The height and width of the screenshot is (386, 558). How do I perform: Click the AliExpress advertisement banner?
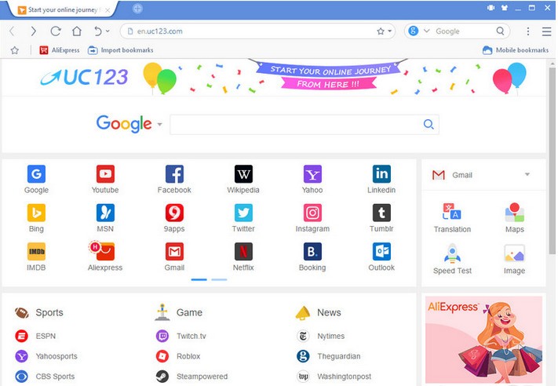pos(483,340)
